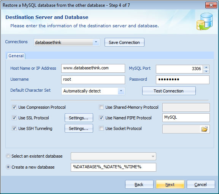
Task: Uncheck Use SSL Protocol option
Action: 14,118
